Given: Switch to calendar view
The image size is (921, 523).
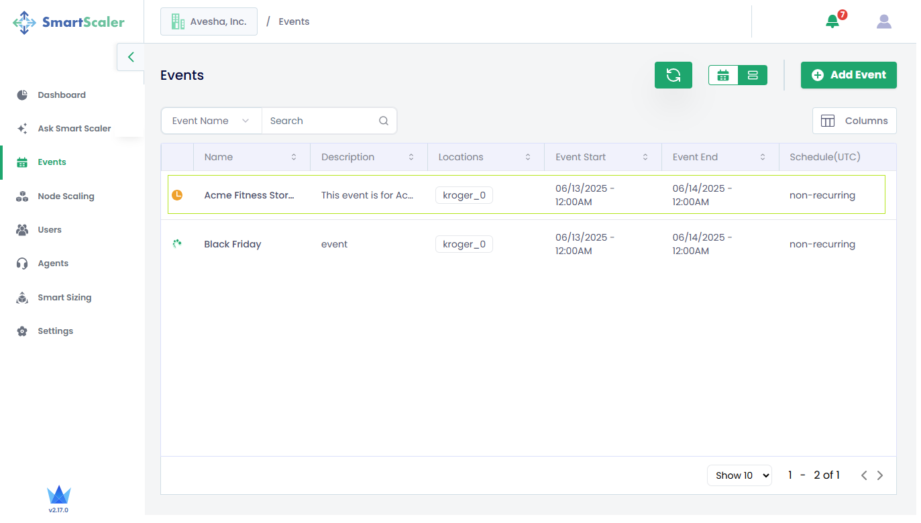Looking at the screenshot, I should (x=723, y=75).
